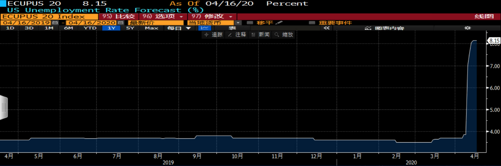
Task: Select the 6M range tab
Action: click(69, 28)
